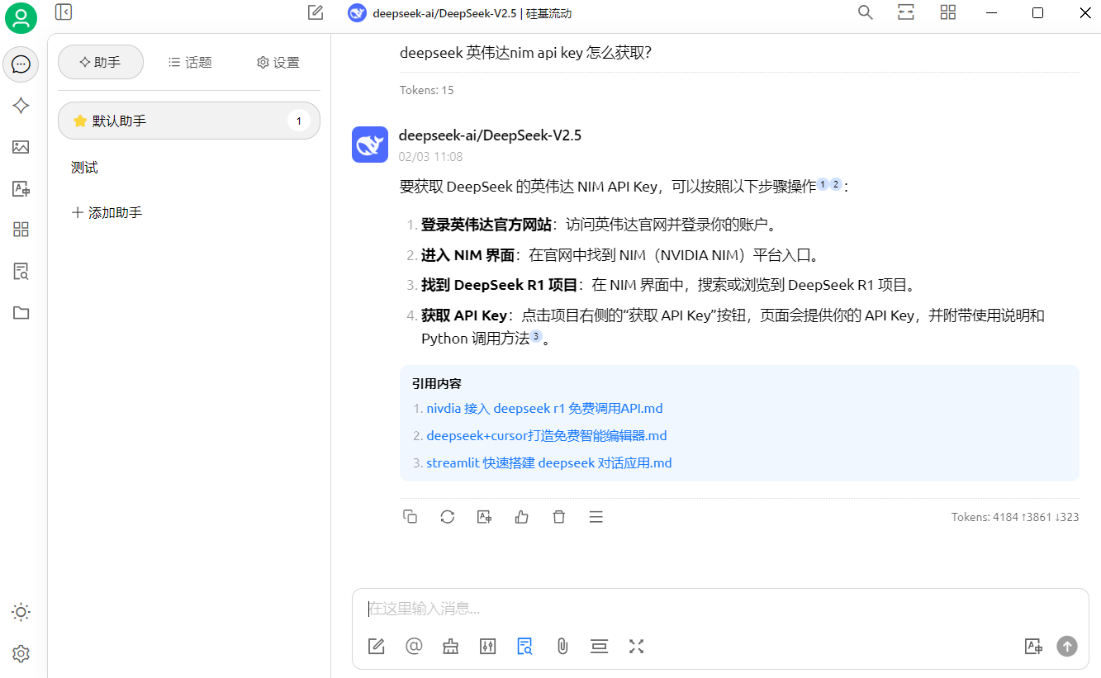Open reference streamlit 快速搭建 deepseek 对话应用.md
Viewport: 1101px width, 678px height.
pos(549,462)
